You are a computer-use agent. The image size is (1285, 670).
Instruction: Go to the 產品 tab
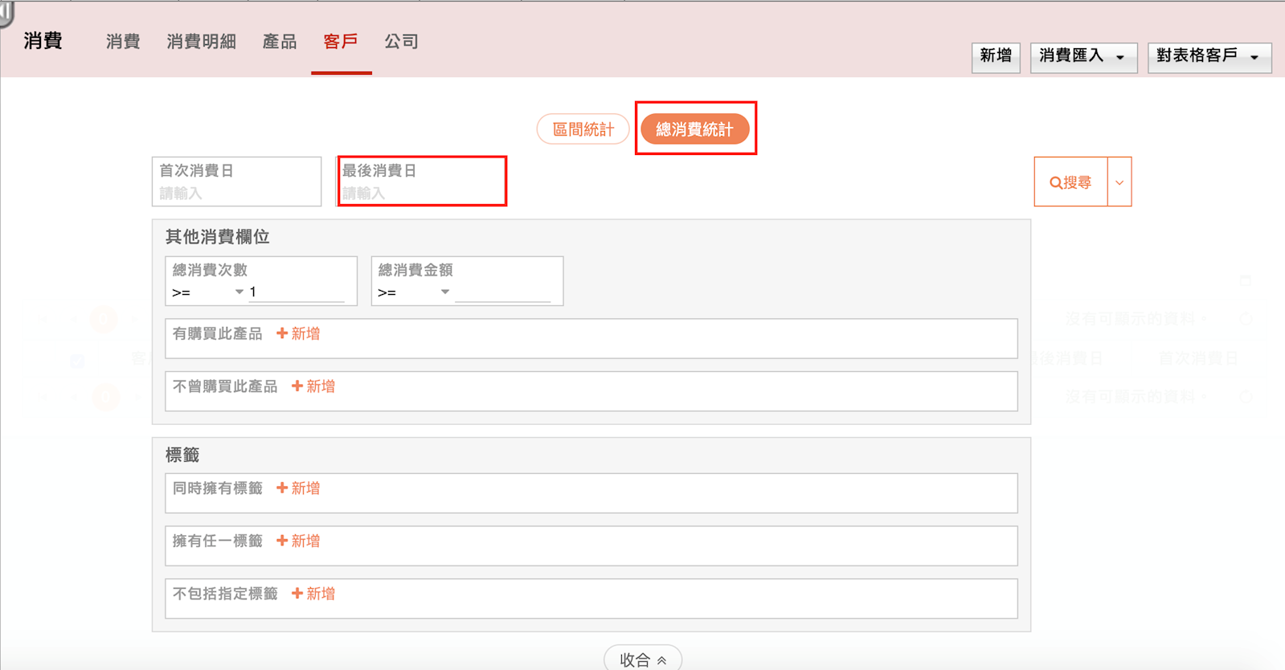click(x=280, y=42)
